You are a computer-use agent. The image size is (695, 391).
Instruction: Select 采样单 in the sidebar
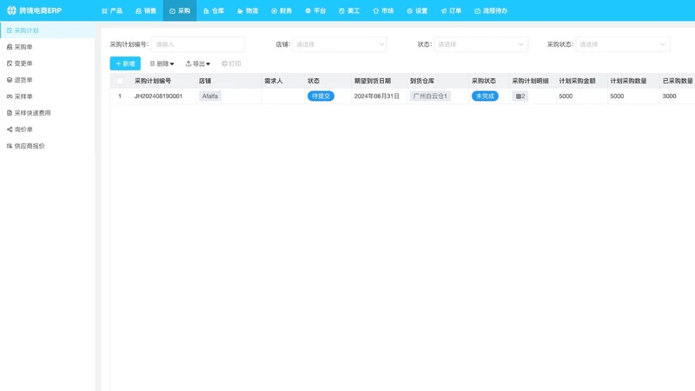(48, 96)
